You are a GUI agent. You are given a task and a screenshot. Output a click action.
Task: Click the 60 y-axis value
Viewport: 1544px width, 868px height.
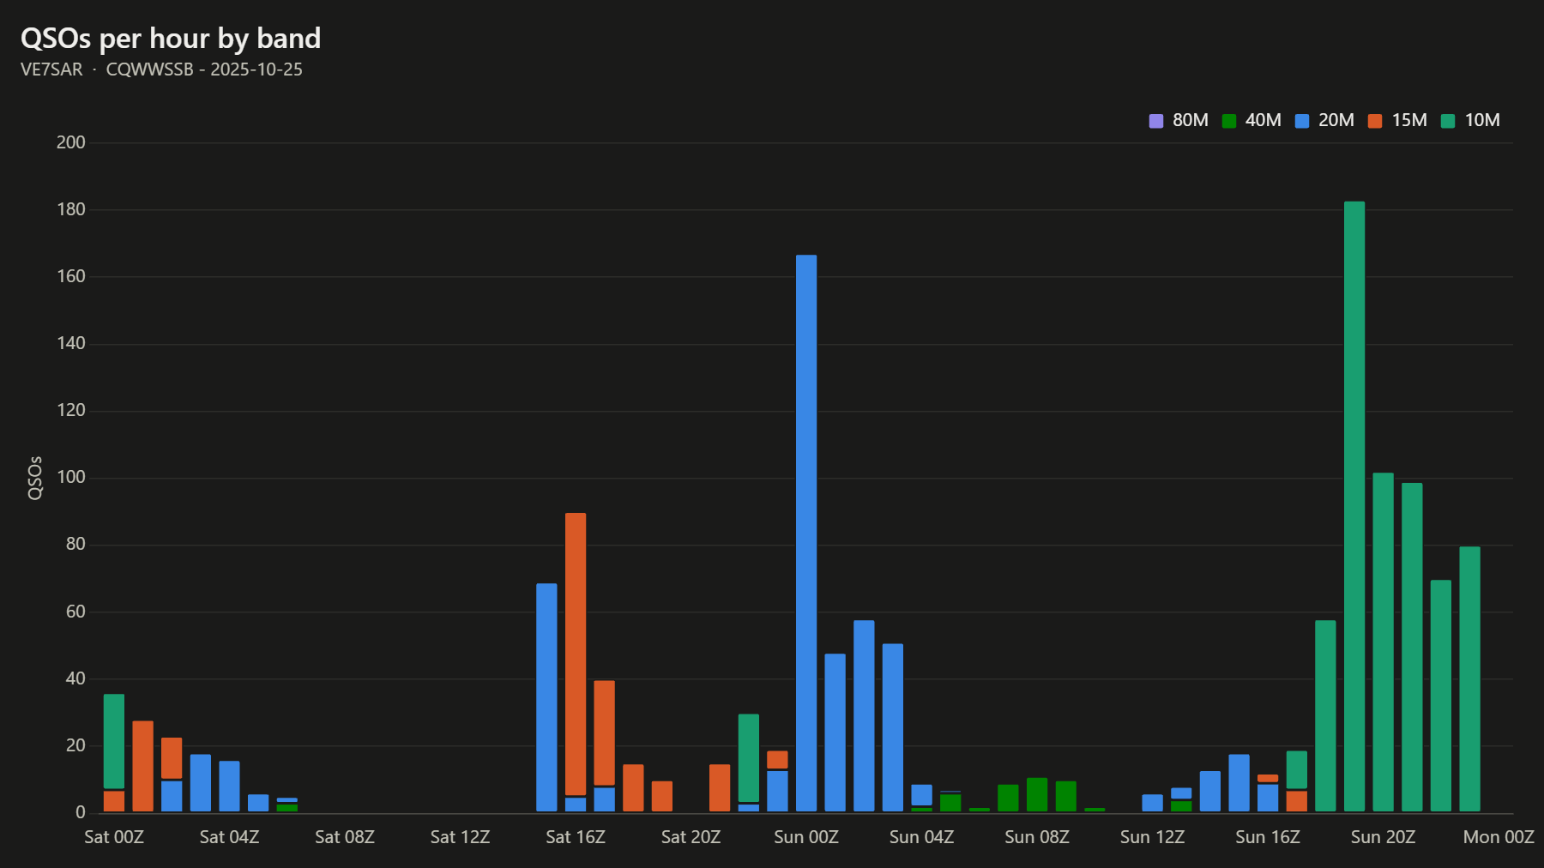(x=75, y=612)
